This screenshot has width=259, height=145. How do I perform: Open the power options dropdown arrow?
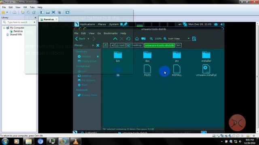click(x=7, y=12)
